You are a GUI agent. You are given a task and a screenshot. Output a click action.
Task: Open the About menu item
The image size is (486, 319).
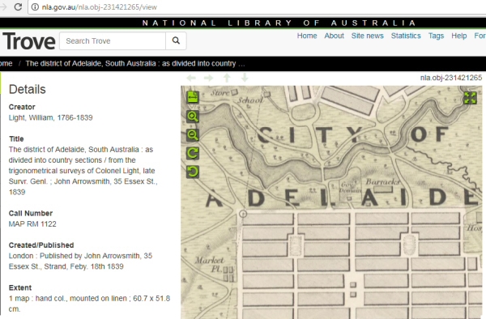334,36
